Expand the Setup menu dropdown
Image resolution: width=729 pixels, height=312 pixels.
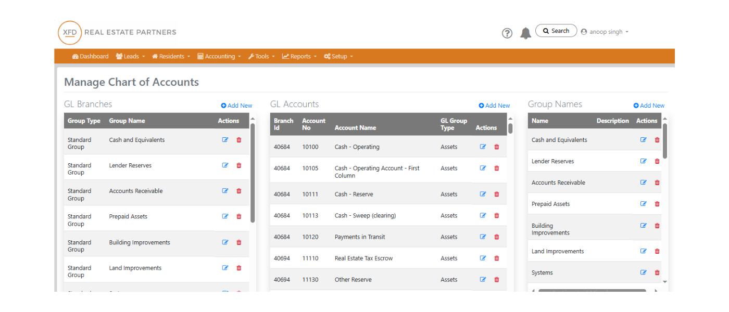pos(338,57)
